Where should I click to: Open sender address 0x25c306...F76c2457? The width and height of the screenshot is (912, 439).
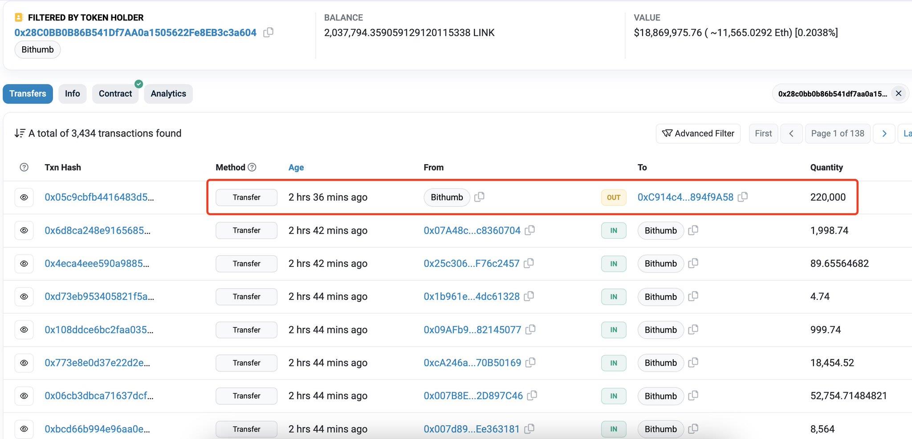pos(472,263)
